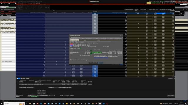Collapse the 'Pannello quotazioni' section
The image size is (188, 105).
(x=70, y=38)
